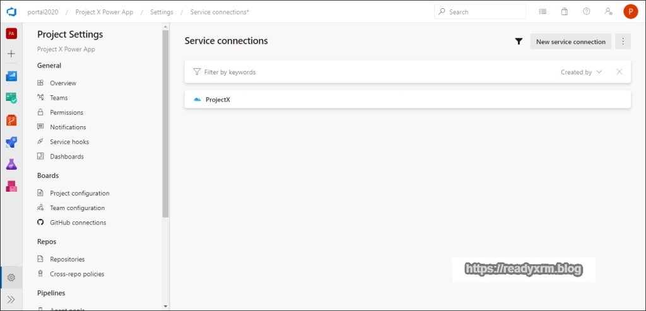Image resolution: width=646 pixels, height=311 pixels.
Task: Clear the filter bar with X
Action: [619, 72]
